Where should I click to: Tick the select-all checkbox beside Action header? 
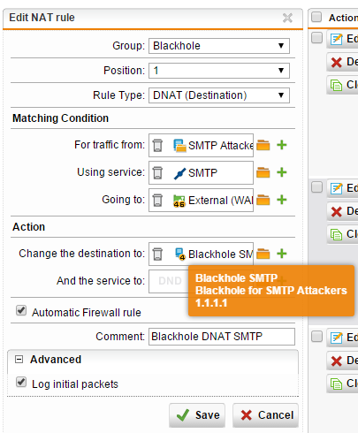point(316,17)
